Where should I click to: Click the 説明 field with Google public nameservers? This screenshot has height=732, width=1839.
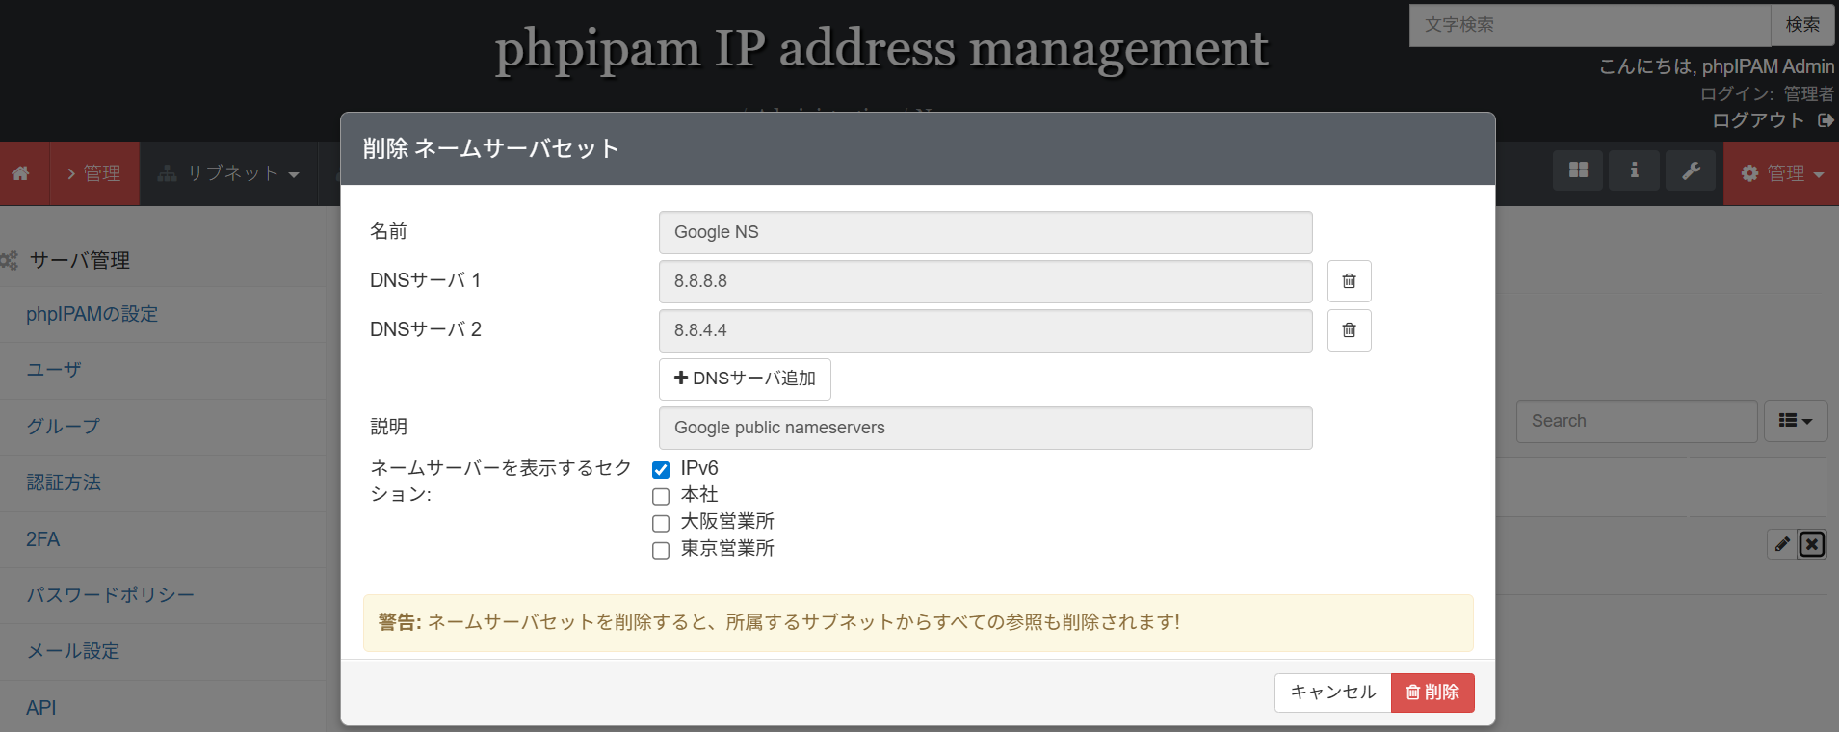tap(985, 428)
